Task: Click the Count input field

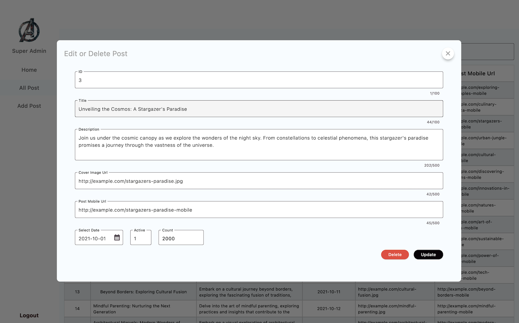Action: pos(181,238)
